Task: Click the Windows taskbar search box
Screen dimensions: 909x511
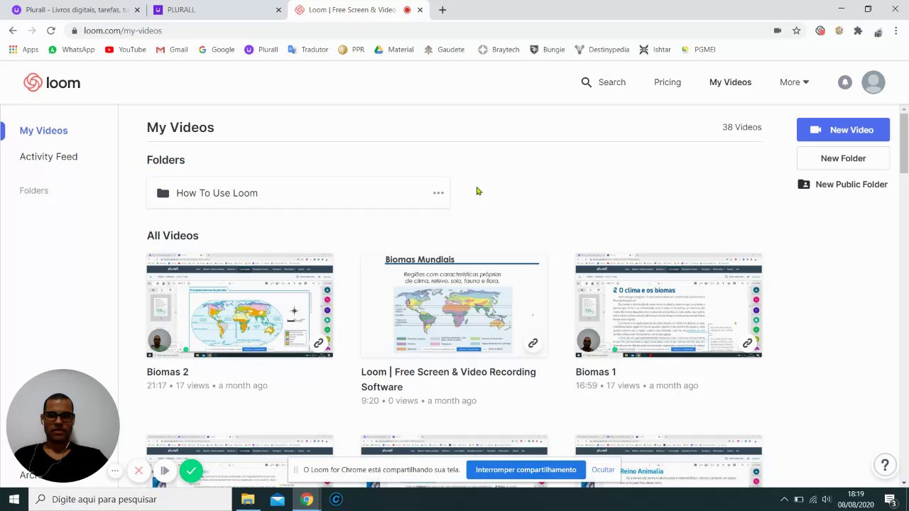Action: (x=130, y=500)
